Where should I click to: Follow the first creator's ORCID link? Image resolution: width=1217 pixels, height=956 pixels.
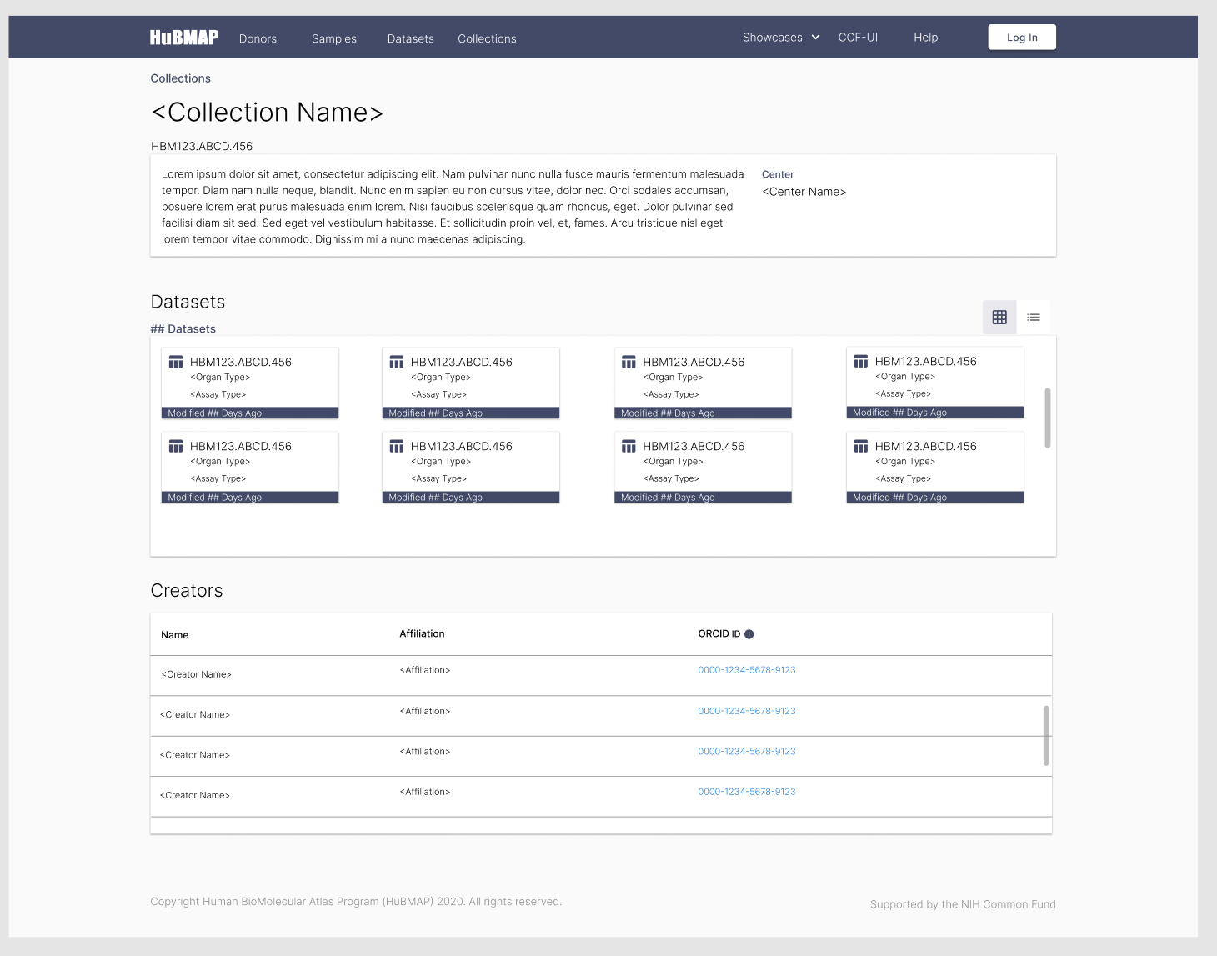pos(747,669)
